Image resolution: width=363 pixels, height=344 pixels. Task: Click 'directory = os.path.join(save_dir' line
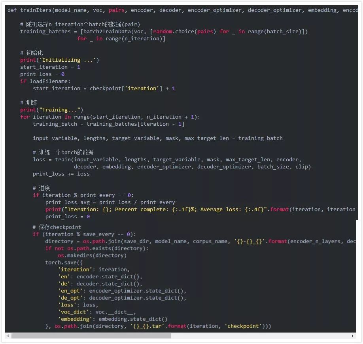click(200, 241)
